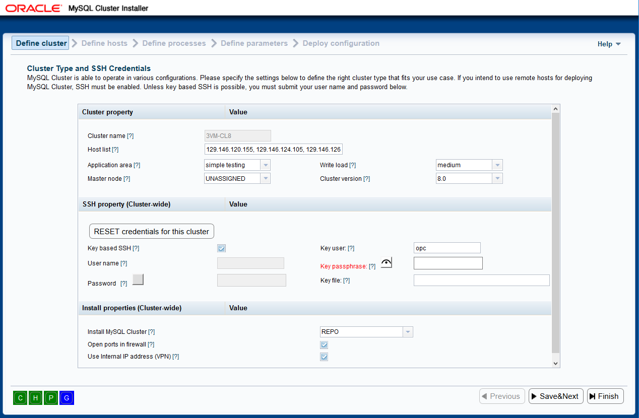This screenshot has height=418, width=639.
Task: Show key passphrase using eye icon
Action: click(x=387, y=263)
